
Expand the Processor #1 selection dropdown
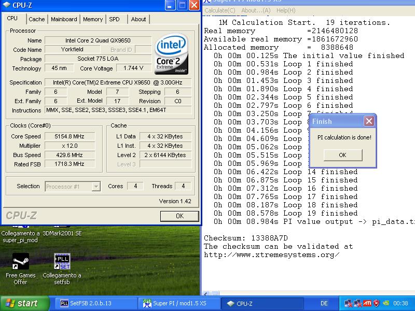click(x=96, y=187)
